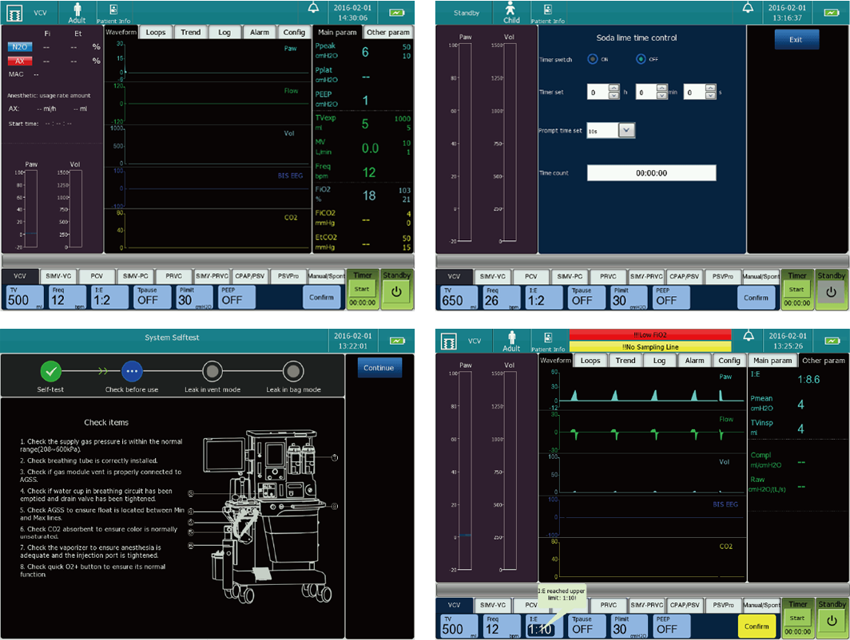Open the Loops tab below the Low FiO2 alarm

pyautogui.click(x=590, y=361)
